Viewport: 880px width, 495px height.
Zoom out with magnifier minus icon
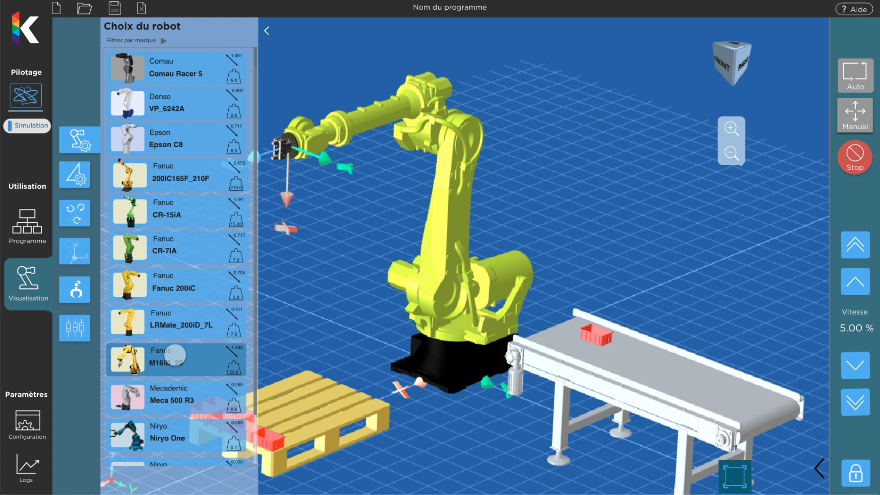731,154
